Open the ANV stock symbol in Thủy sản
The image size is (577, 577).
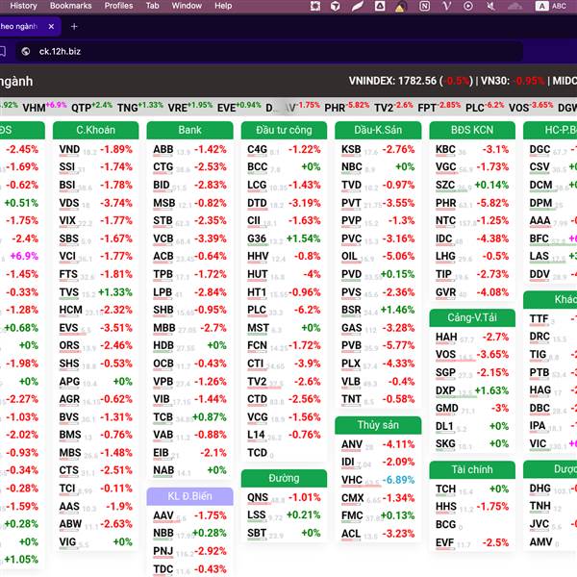pos(352,444)
